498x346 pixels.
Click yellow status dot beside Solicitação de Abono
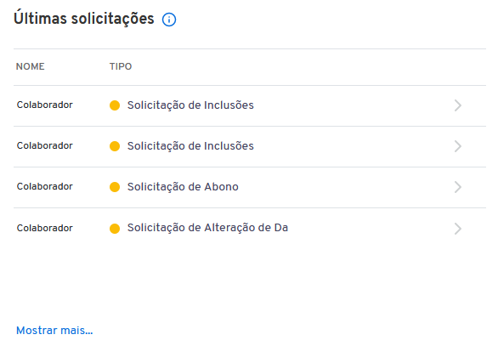[x=115, y=187]
